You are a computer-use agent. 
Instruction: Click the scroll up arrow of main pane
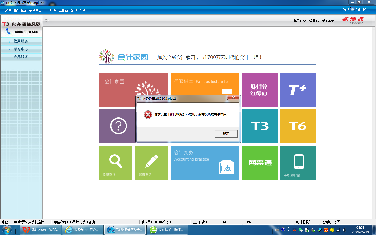(x=374, y=30)
